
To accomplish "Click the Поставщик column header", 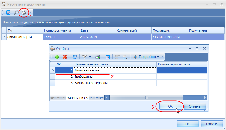I will pyautogui.click(x=170, y=30).
